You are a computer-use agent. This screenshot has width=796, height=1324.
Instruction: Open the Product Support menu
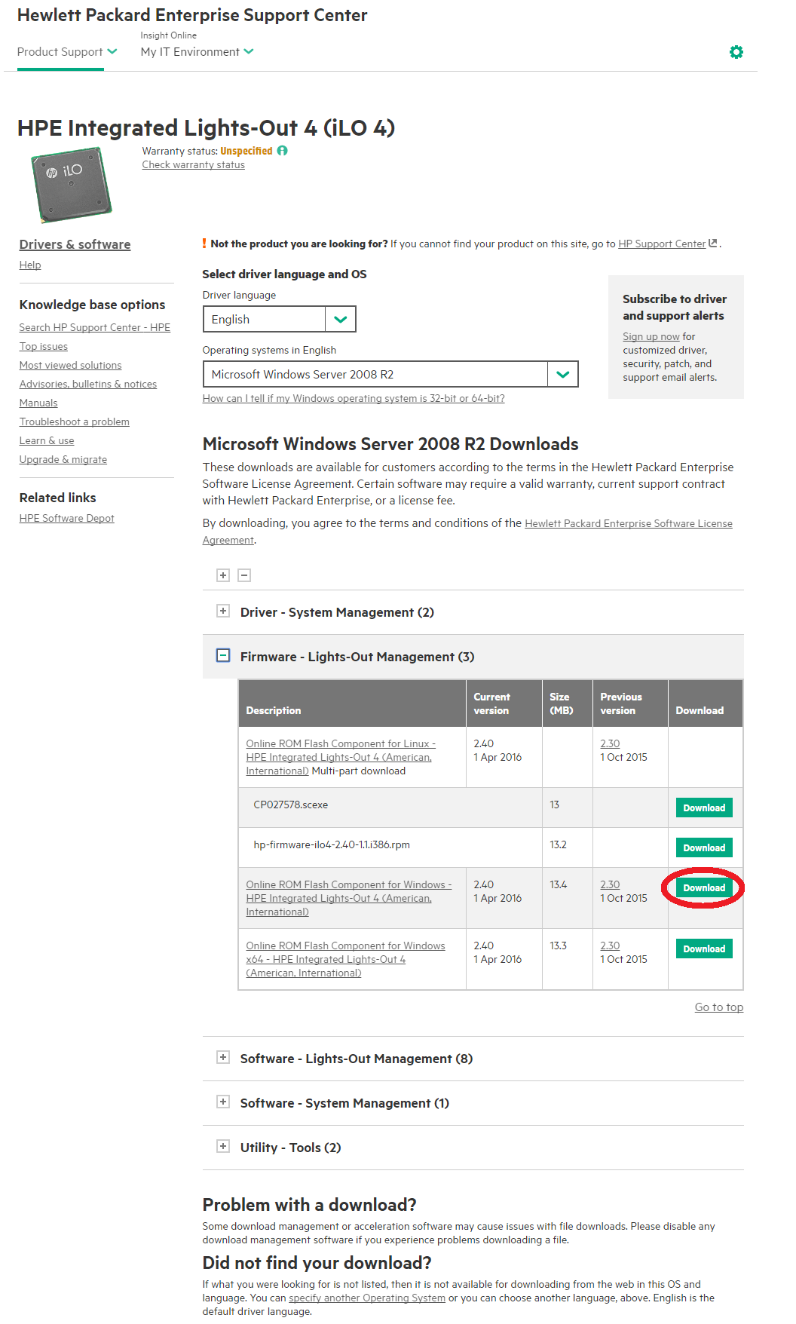point(67,52)
